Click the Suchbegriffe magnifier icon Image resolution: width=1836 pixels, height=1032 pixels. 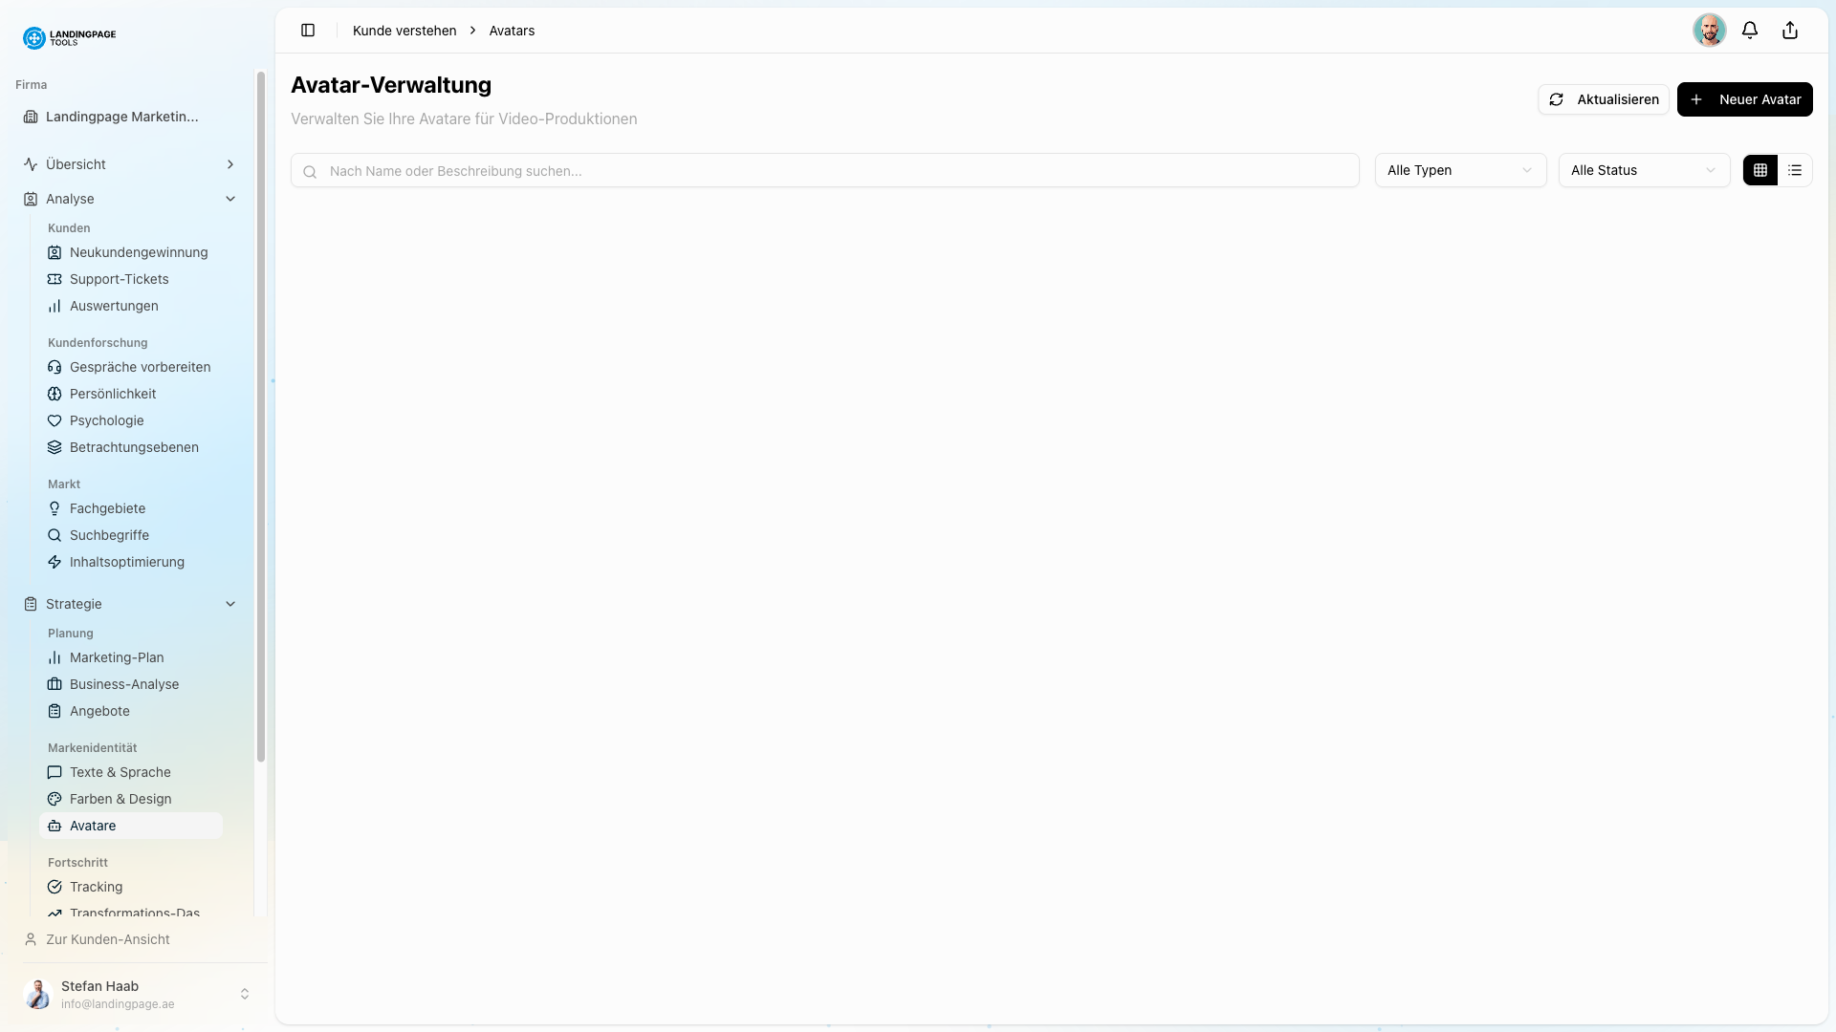[x=55, y=535]
